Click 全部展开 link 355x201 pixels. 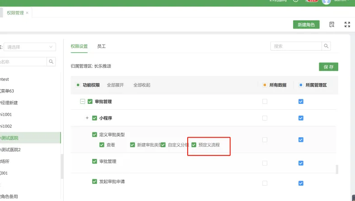pyautogui.click(x=115, y=85)
